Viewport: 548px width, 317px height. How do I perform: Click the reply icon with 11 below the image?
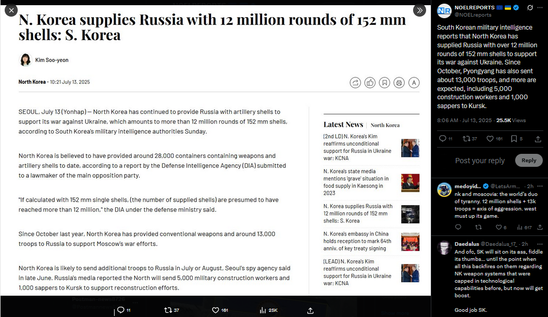(x=120, y=310)
